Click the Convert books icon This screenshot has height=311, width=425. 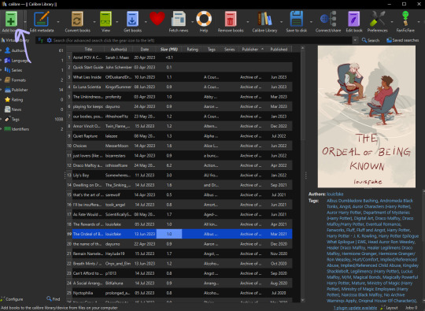[77, 19]
